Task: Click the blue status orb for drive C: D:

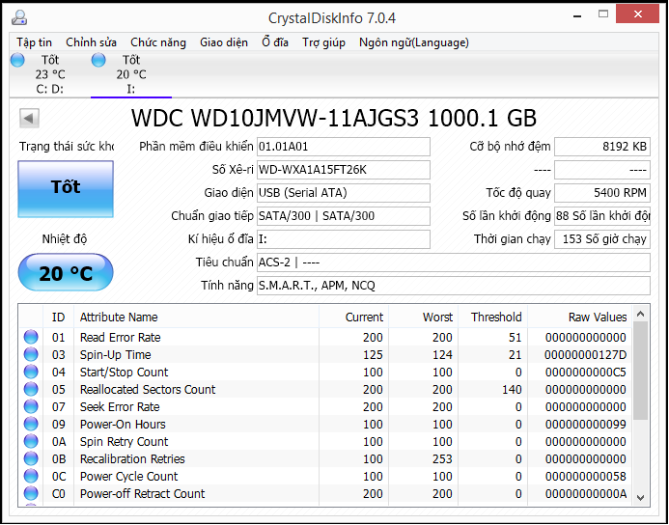Action: (17, 60)
